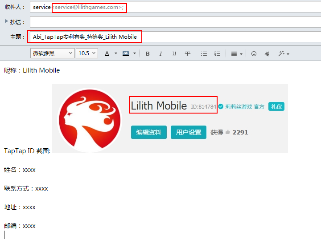This screenshot has height=240, width=321.
Task: Click into the 抄送 input field
Action: point(174,22)
